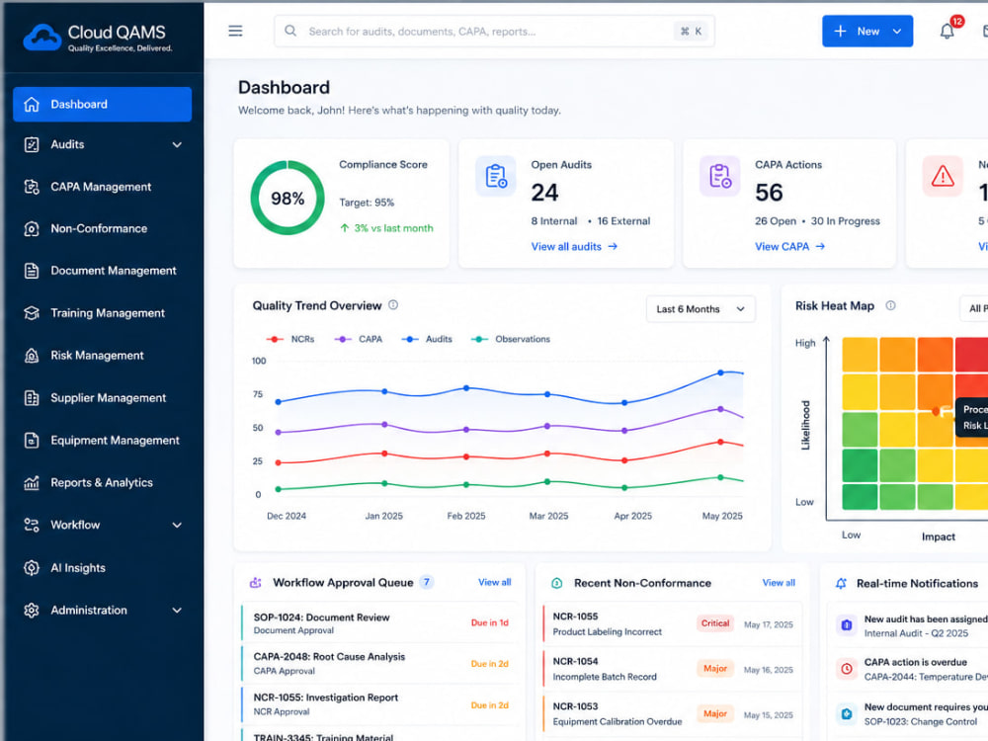Expand the Audits sidebar chevron
Viewport: 988px width, 741px height.
tap(177, 145)
